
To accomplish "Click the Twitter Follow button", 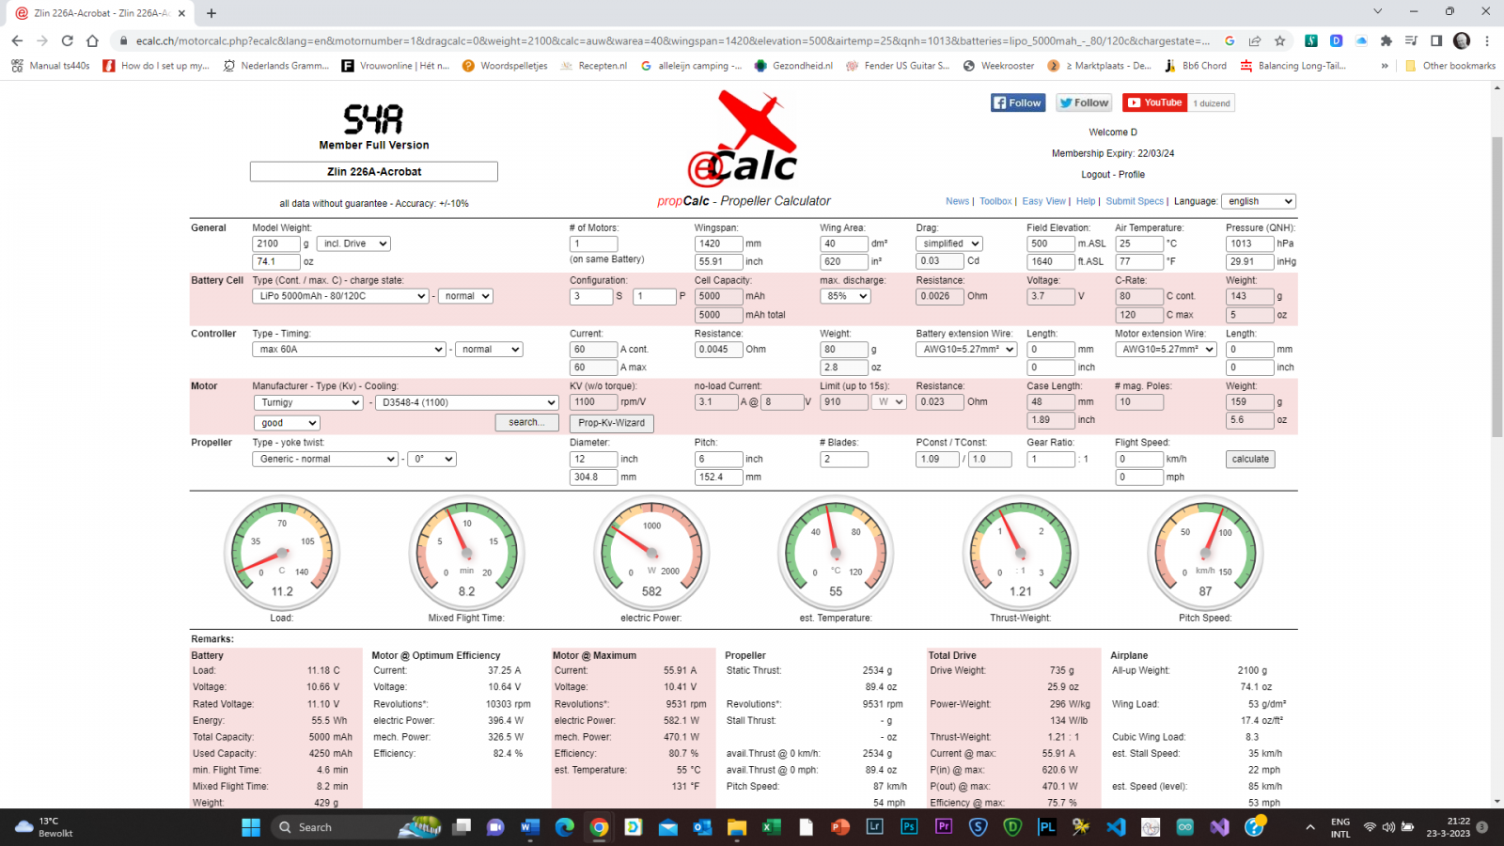I will 1084,102.
